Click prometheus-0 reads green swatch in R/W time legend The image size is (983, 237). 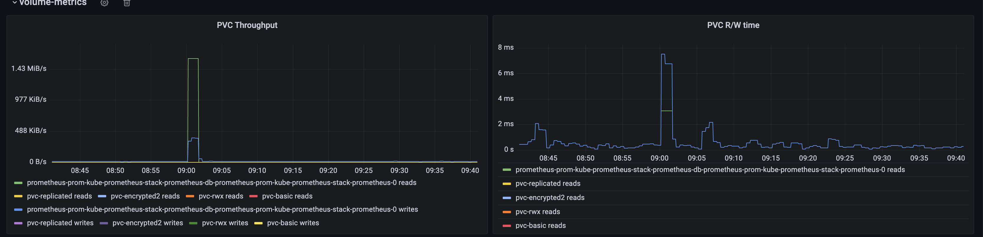click(507, 170)
